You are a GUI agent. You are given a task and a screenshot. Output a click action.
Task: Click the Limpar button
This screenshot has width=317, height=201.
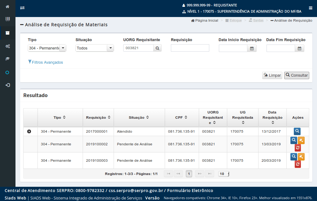(x=272, y=75)
